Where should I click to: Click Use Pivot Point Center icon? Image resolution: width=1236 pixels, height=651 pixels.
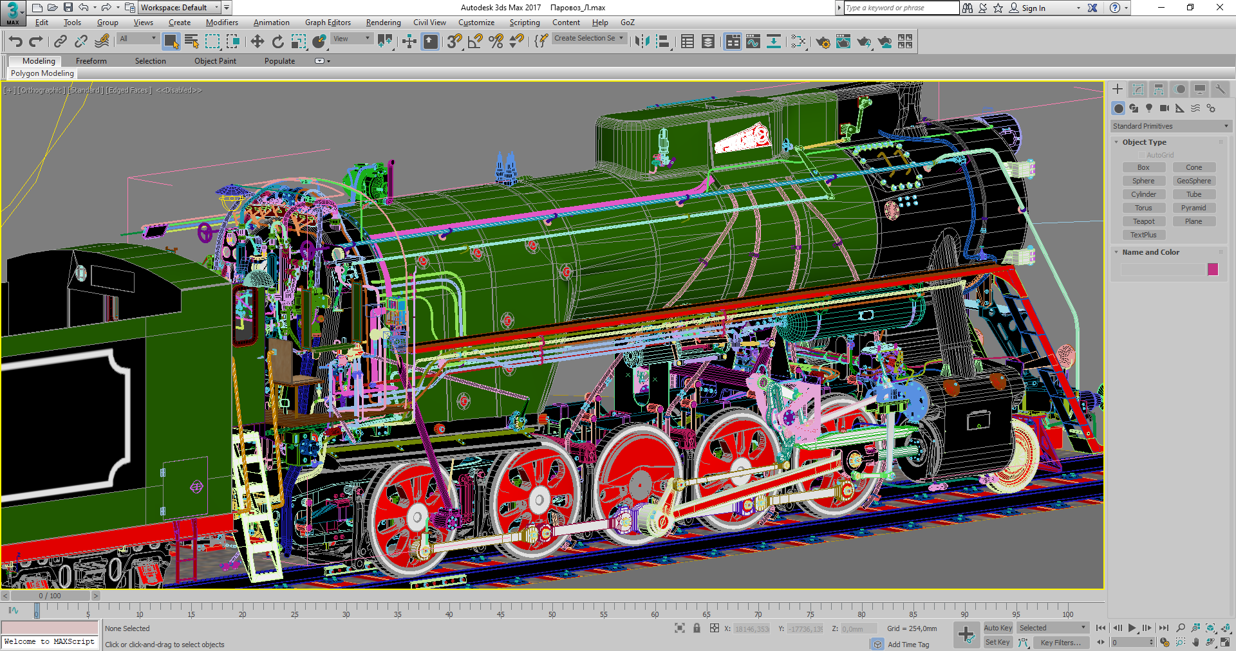(385, 42)
